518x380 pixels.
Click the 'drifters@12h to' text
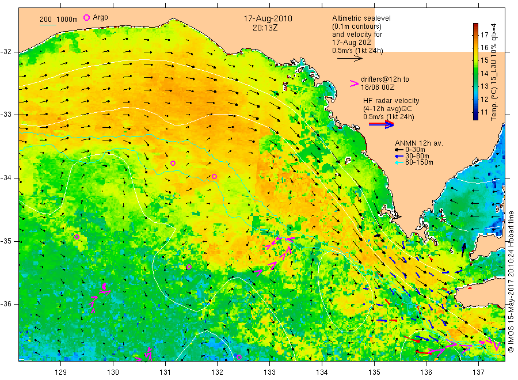pyautogui.click(x=385, y=79)
